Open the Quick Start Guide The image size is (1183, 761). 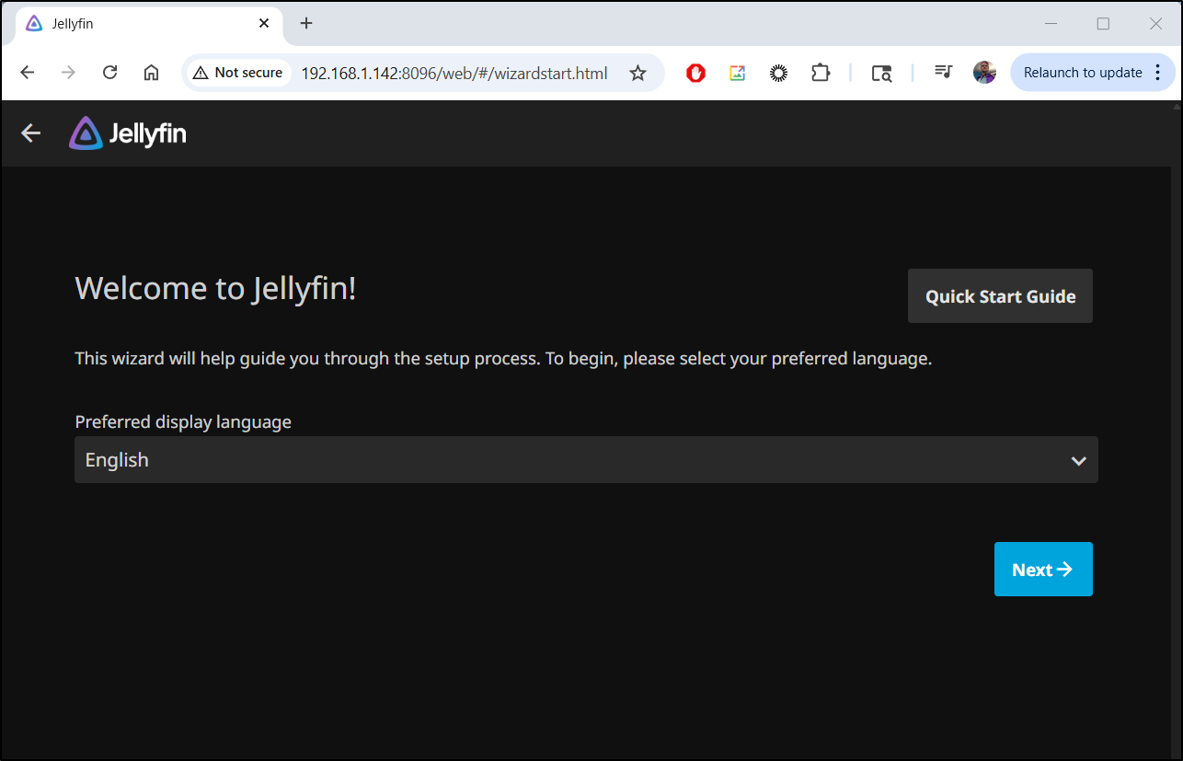(1000, 296)
